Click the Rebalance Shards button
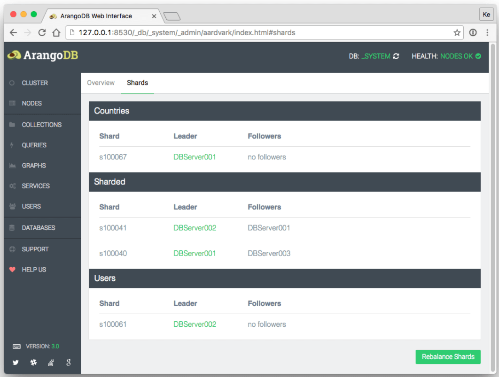 [448, 357]
